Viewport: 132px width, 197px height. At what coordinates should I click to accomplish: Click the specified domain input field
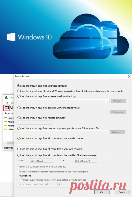point(34,143)
